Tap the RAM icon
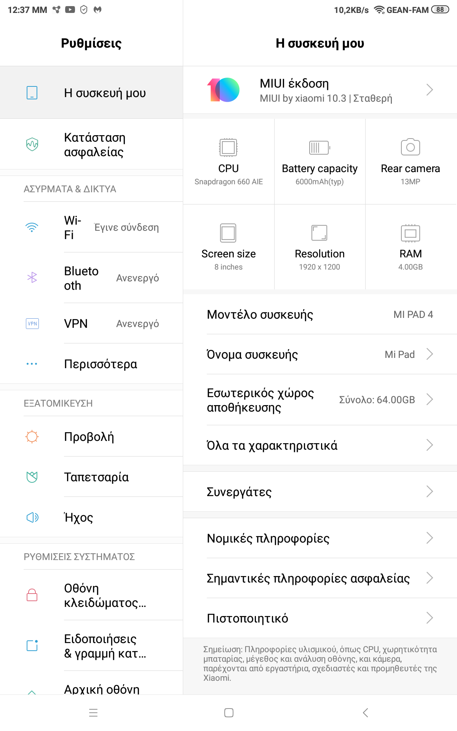457x731 pixels. tap(410, 233)
